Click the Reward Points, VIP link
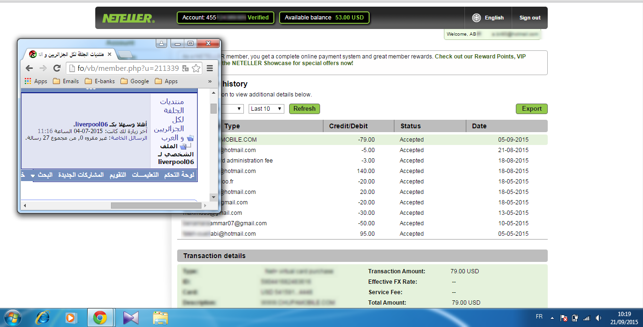 480,56
